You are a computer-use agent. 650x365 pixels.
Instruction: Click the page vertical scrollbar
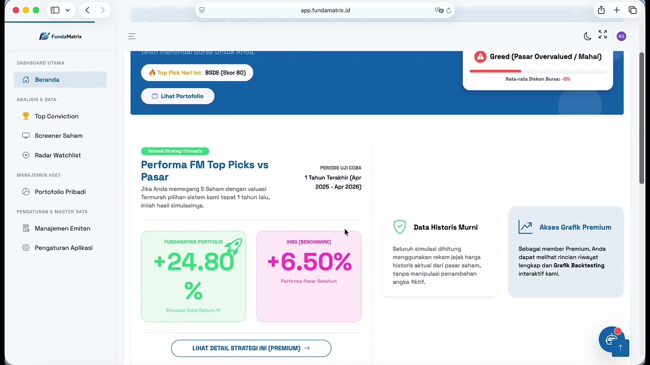tap(642, 118)
